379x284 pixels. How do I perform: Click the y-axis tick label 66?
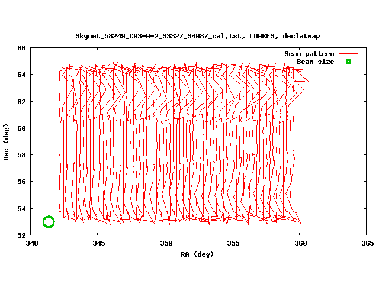[x=21, y=48]
